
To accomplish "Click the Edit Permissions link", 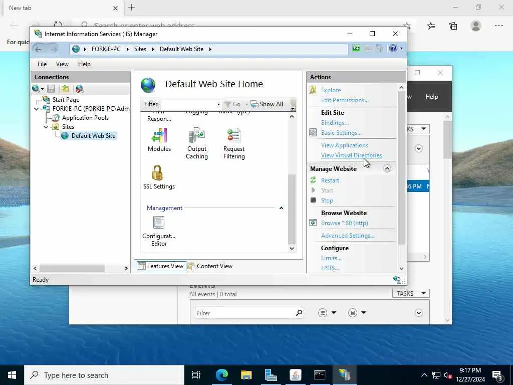I will point(345,100).
